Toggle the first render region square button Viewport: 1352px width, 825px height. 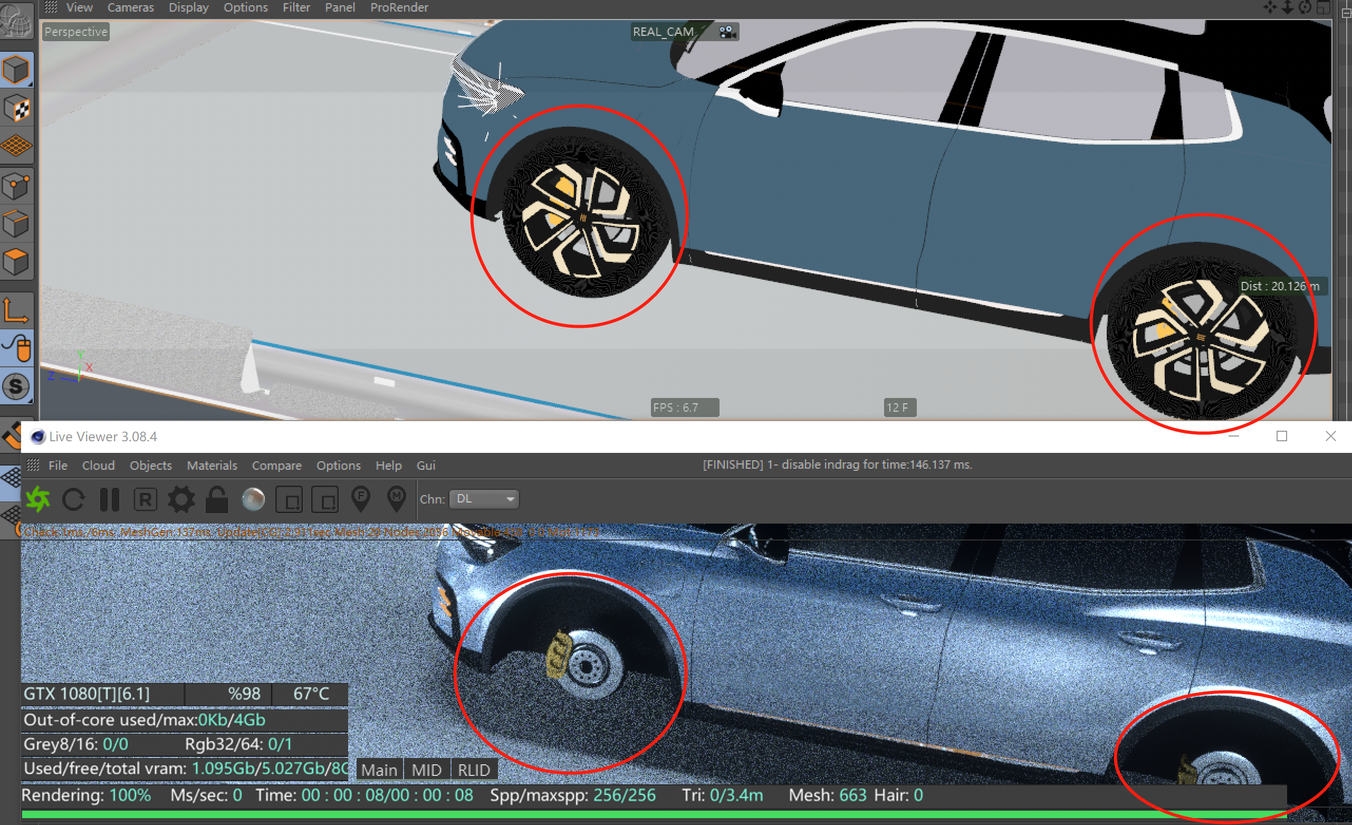pos(289,499)
